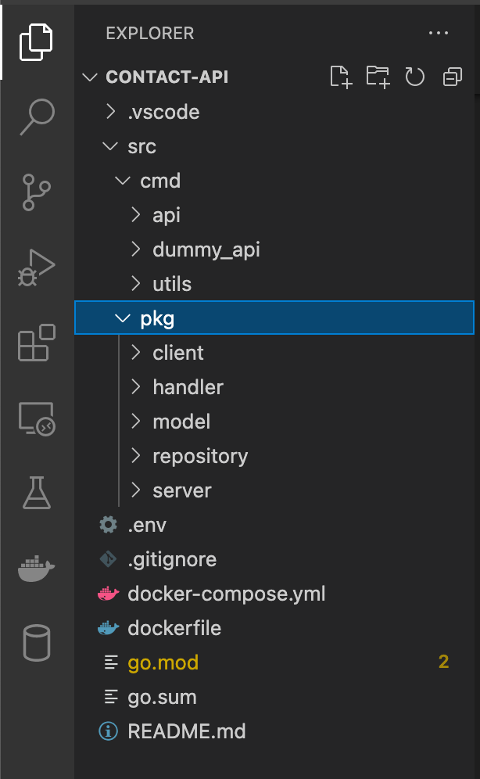Screen dimensions: 480x779
Task: Open Explorer more actions ellipsis
Action: pos(440,34)
